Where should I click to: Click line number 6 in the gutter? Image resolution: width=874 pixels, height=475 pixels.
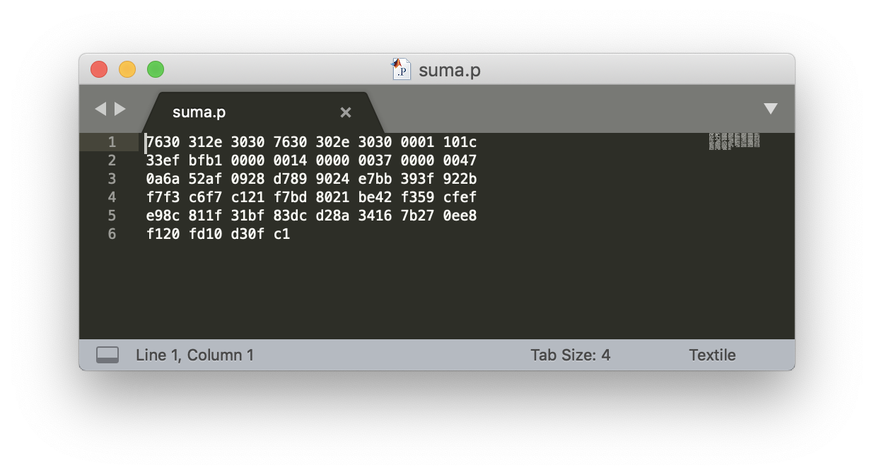(x=112, y=234)
